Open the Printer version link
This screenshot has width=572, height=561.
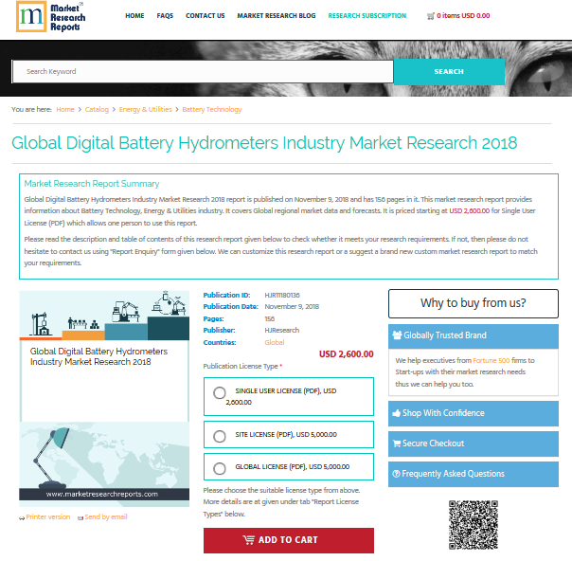pos(48,517)
